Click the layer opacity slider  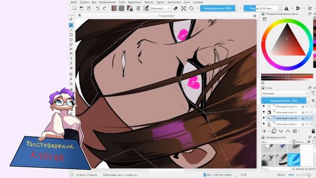click(283, 100)
